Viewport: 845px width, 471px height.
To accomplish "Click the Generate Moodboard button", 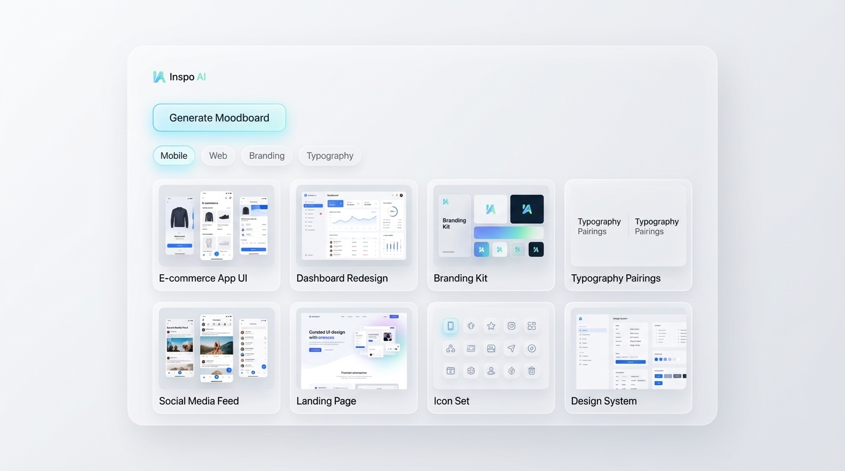I will pos(219,117).
